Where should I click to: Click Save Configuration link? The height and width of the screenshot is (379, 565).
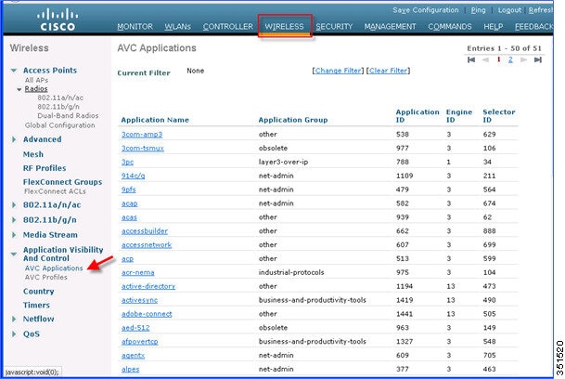[426, 10]
